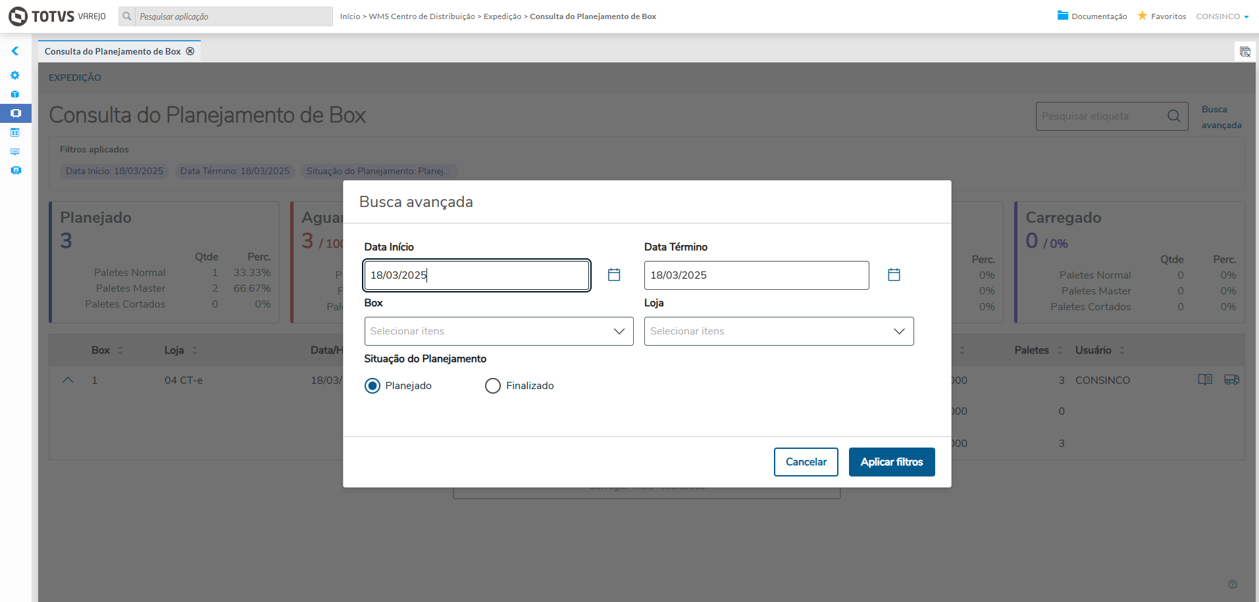Click the Cancelar button
This screenshot has height=602, width=1259.
click(806, 462)
